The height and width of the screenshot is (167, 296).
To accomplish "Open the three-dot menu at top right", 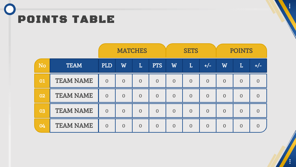I will click(290, 6).
